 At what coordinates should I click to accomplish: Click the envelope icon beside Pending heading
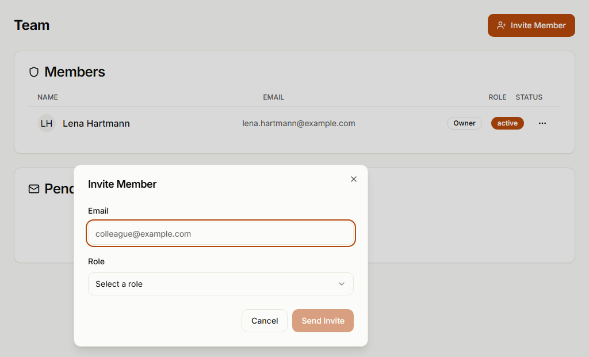click(x=34, y=189)
